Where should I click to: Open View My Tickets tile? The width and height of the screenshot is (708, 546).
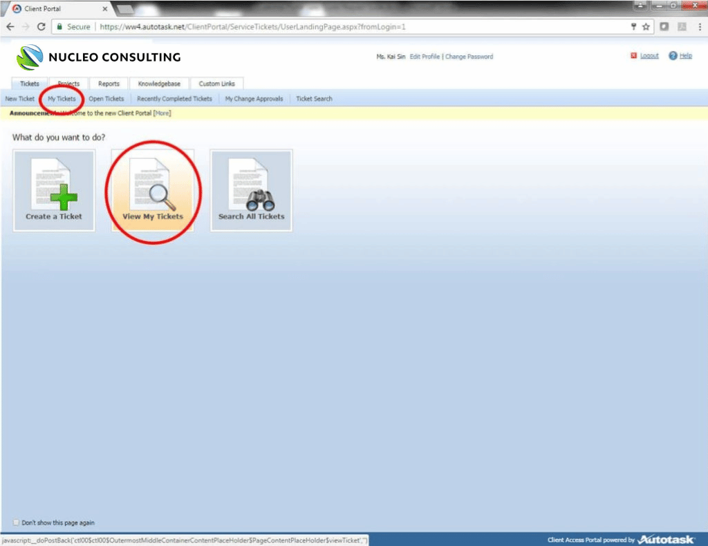point(153,189)
